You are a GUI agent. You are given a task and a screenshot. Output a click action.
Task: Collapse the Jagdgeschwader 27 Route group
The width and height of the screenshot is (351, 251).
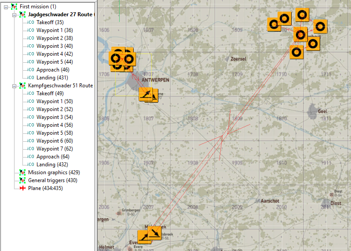pos(15,15)
